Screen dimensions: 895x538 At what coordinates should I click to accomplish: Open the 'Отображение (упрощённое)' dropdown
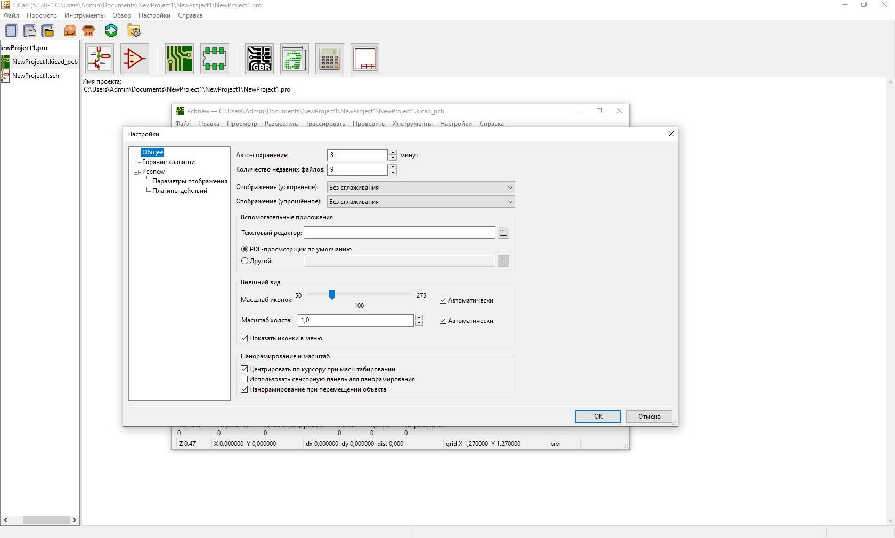[x=421, y=202]
